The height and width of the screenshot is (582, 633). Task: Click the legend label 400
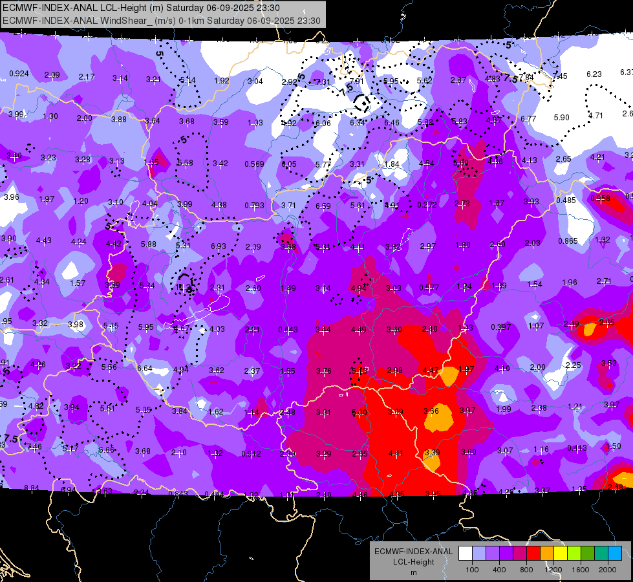pyautogui.click(x=499, y=570)
